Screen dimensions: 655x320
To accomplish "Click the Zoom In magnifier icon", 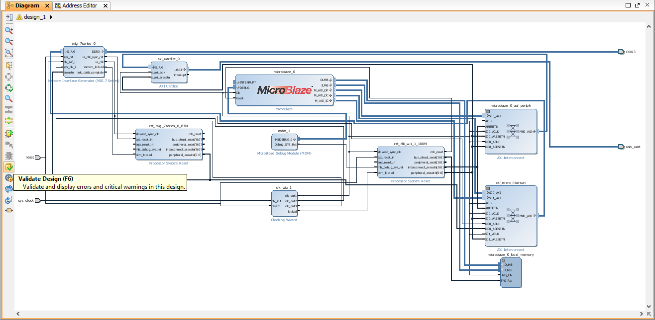I will [x=8, y=30].
